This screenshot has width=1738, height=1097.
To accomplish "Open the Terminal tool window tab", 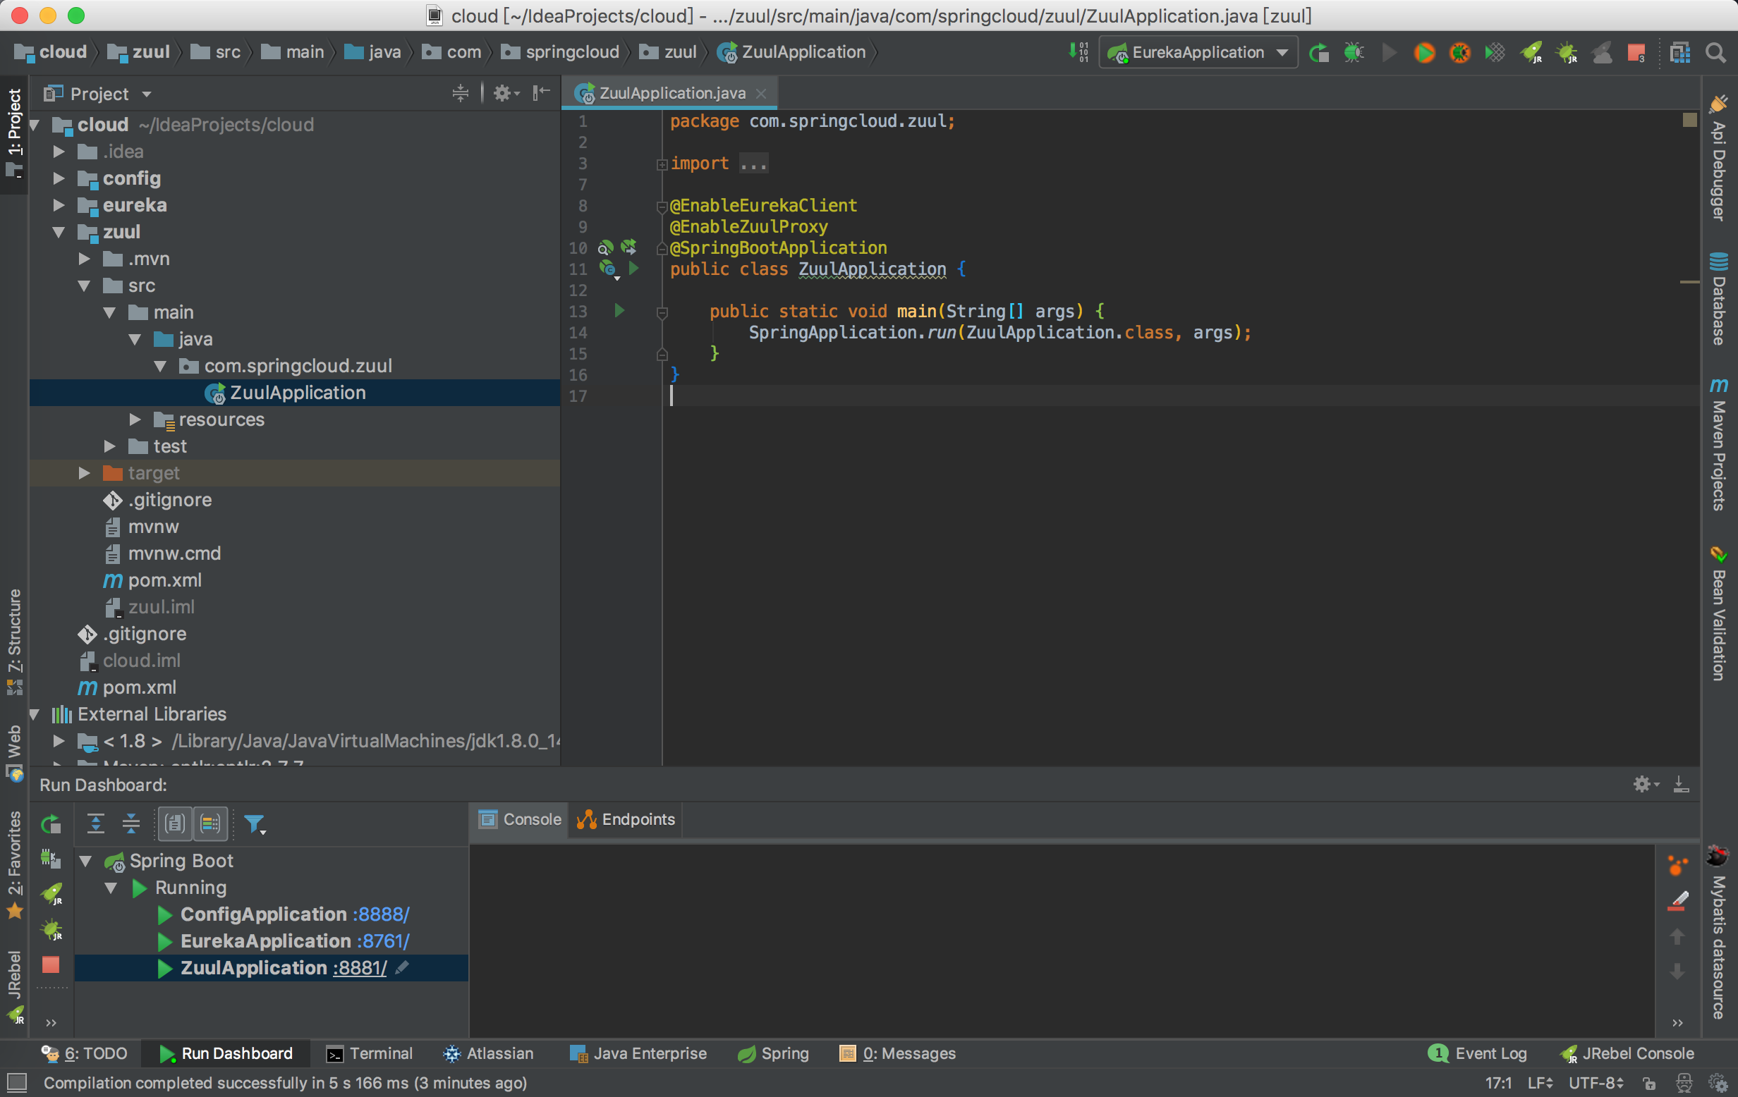I will click(x=370, y=1054).
